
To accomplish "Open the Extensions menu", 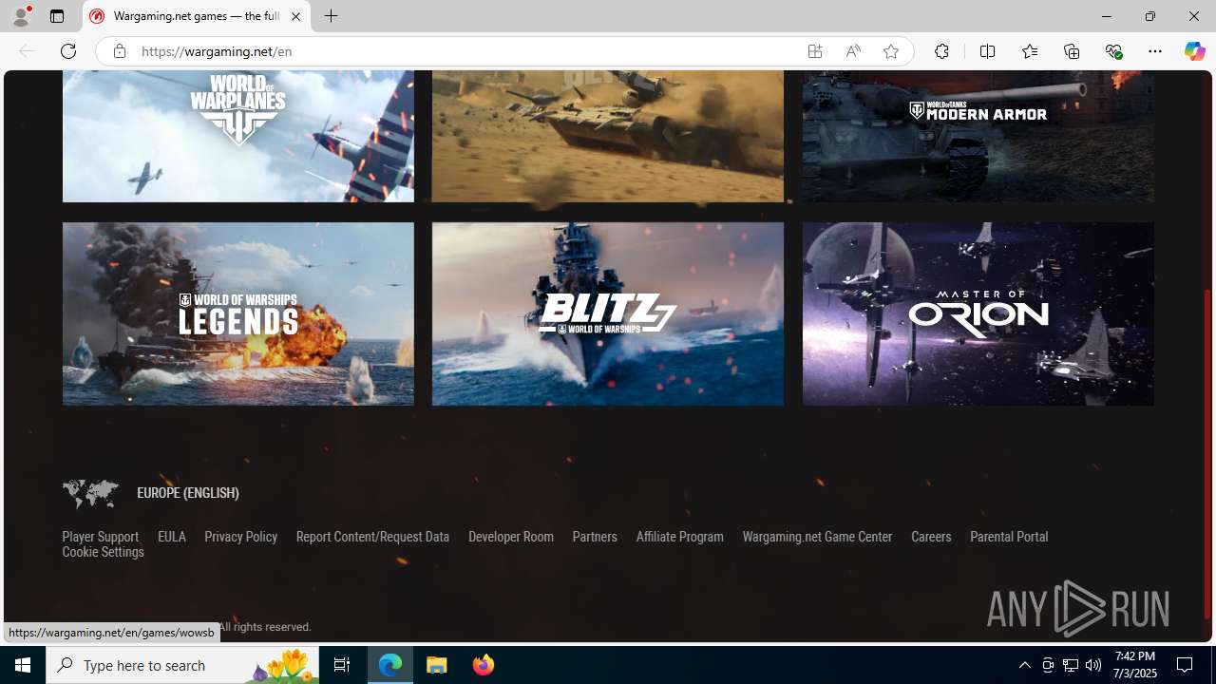I will (x=941, y=51).
